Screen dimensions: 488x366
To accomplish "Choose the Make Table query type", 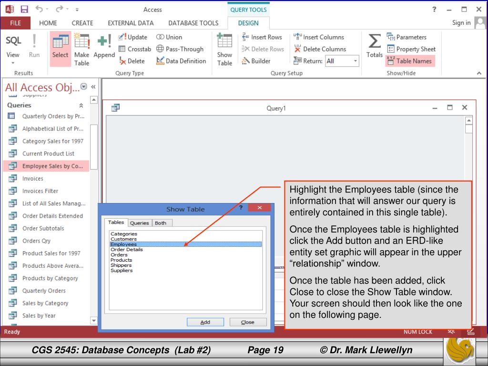I will [81, 49].
